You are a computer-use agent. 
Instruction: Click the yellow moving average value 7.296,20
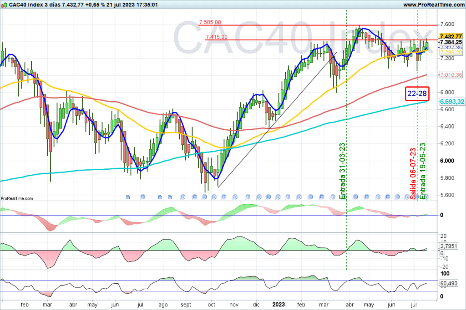(x=451, y=53)
